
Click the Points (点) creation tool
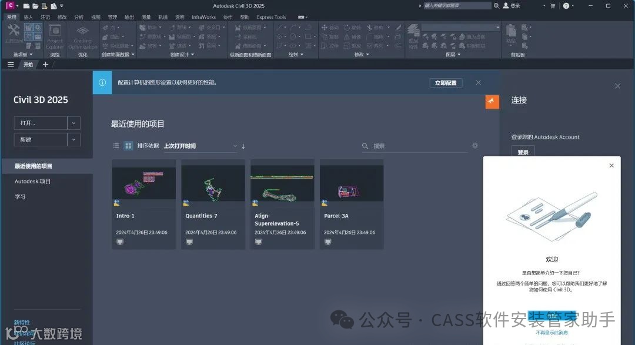[x=111, y=28]
